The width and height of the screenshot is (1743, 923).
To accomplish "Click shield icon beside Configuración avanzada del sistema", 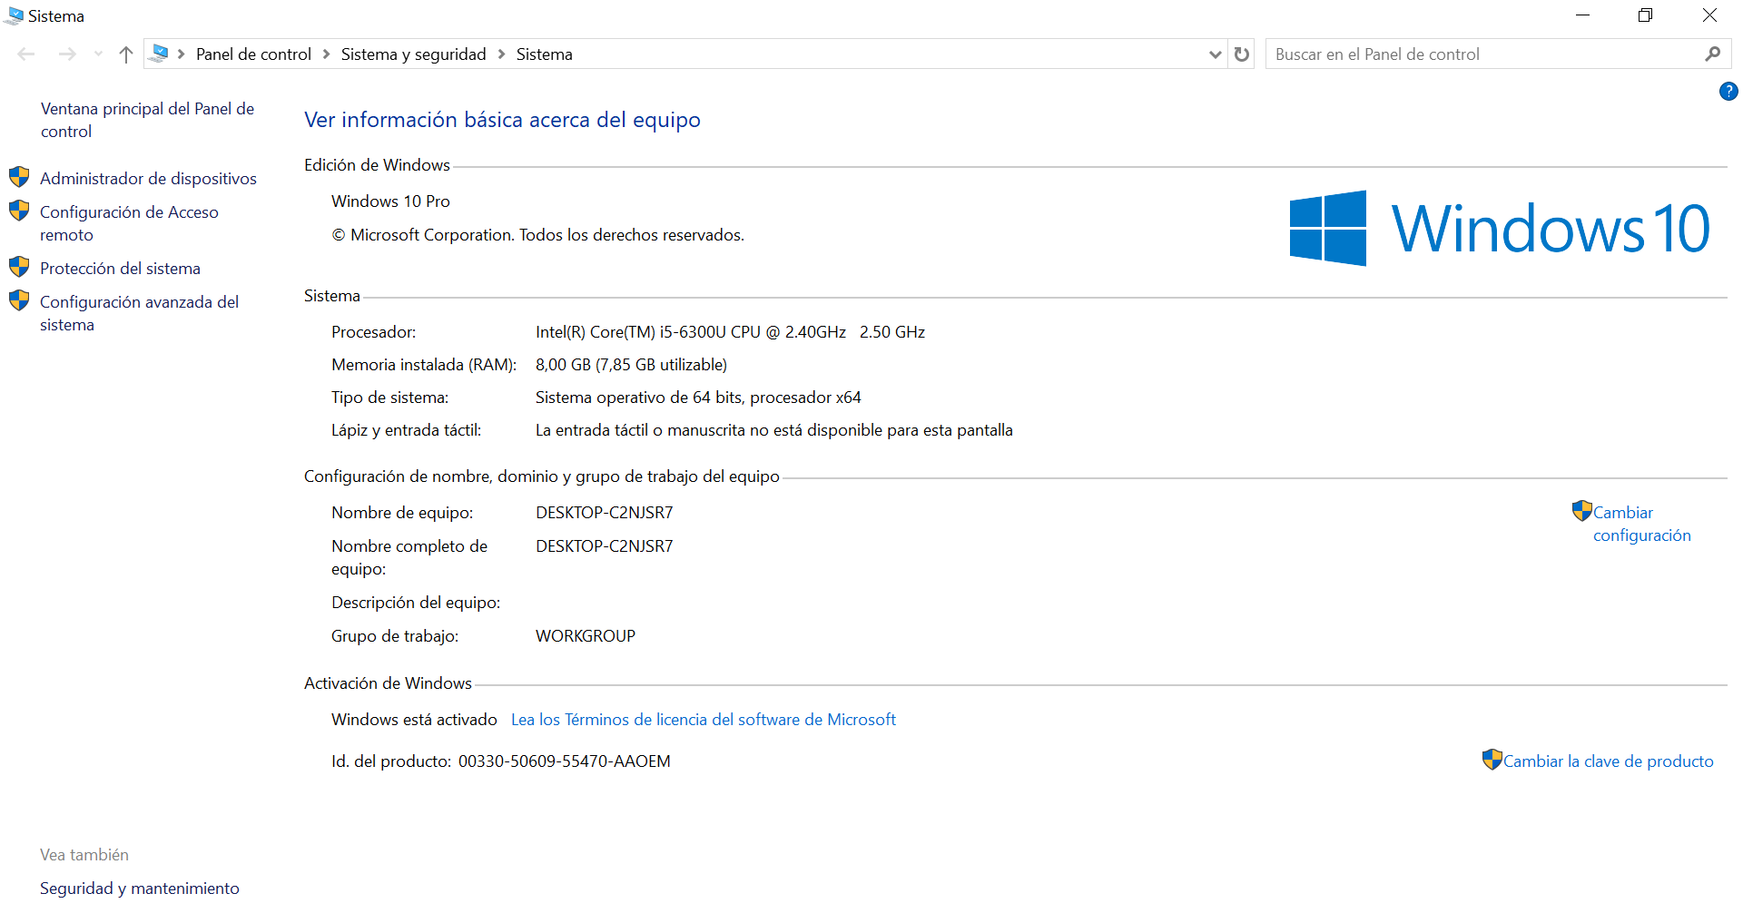I will (x=19, y=300).
